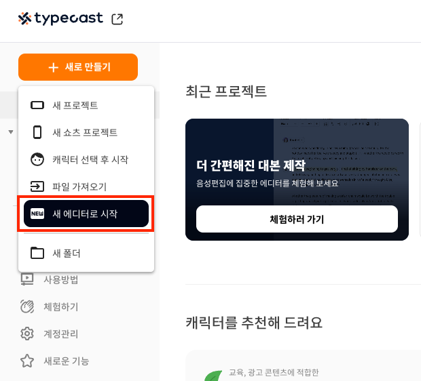Screen dimensions: 421x381
Task: Click the typecast logo
Action: point(60,19)
